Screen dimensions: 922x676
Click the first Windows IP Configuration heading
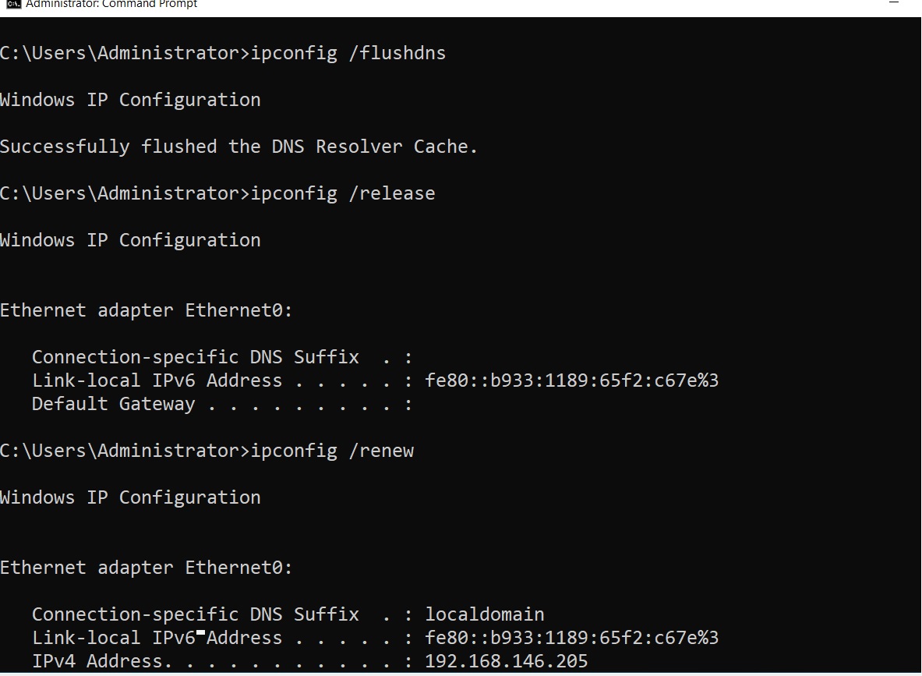(130, 100)
